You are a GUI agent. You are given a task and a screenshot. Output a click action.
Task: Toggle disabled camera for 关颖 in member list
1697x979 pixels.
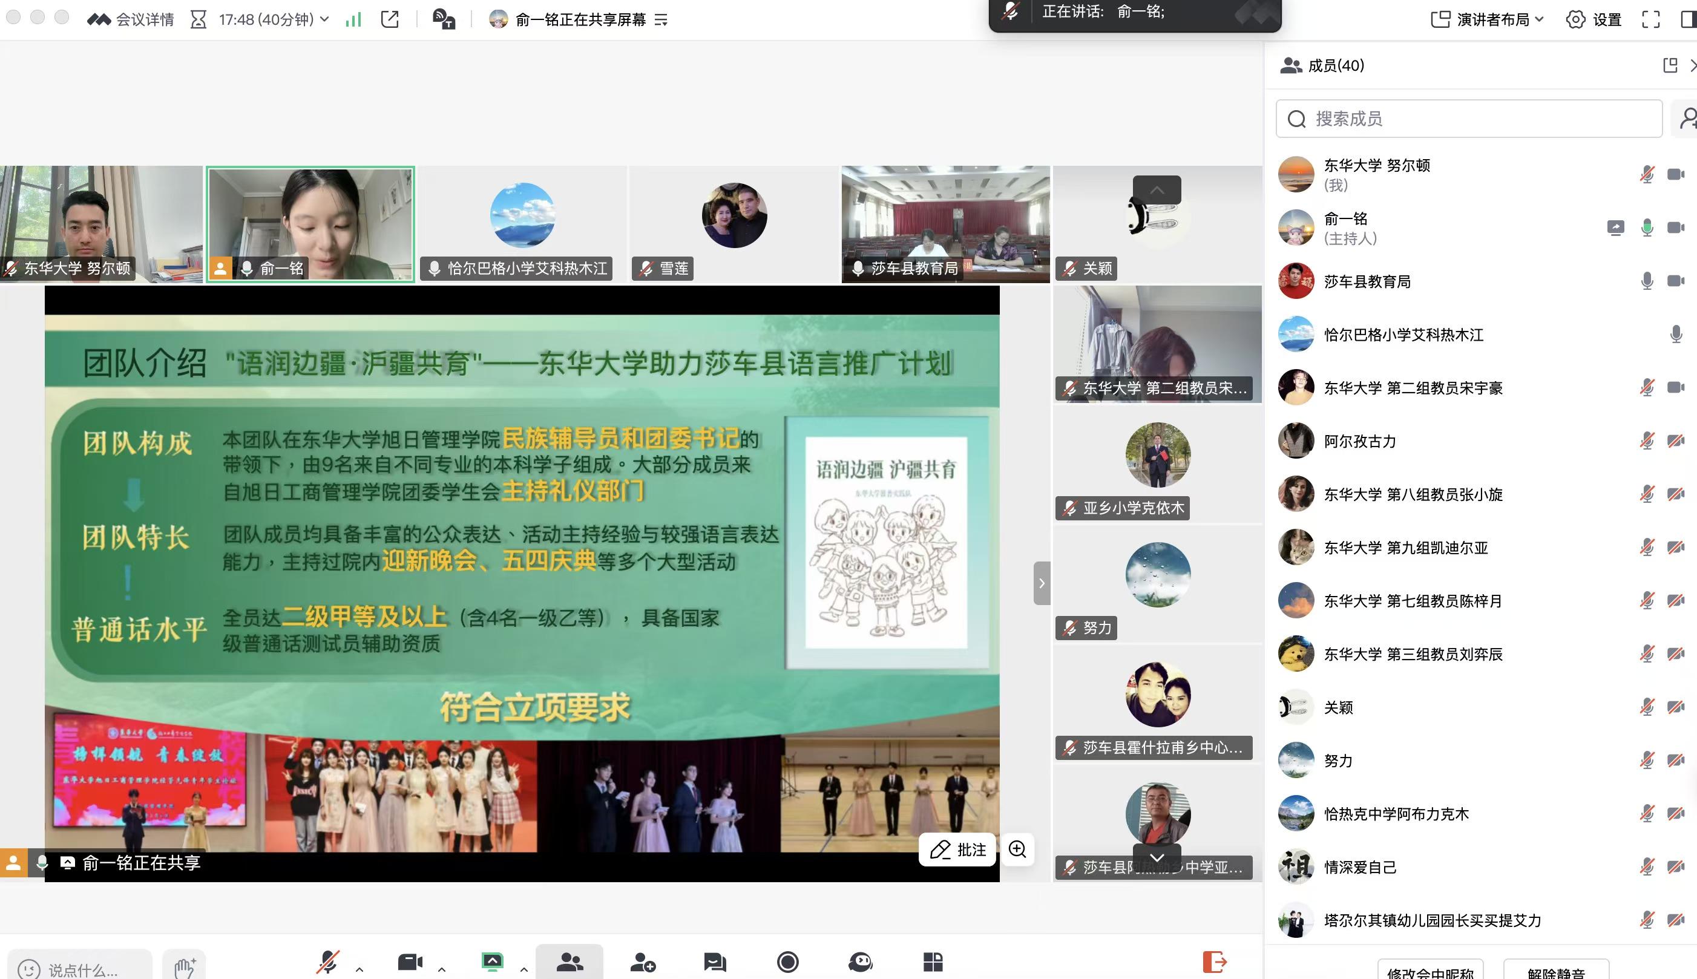coord(1675,707)
